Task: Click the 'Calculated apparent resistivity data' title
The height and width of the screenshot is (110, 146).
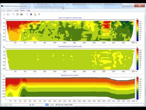Action: click(x=70, y=46)
